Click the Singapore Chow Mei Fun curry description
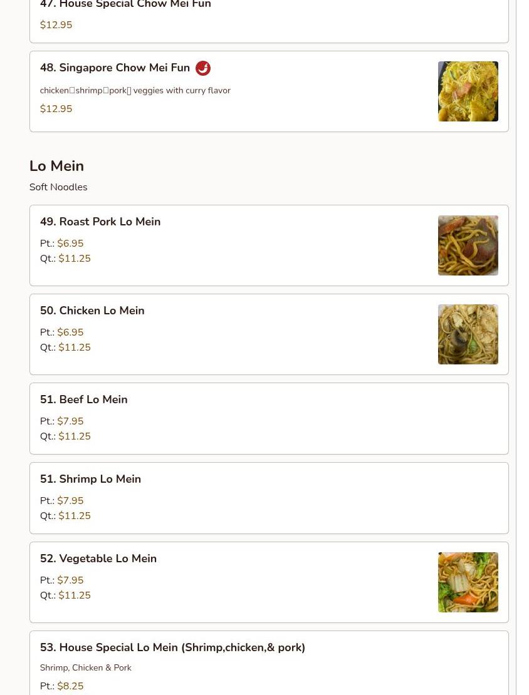The width and height of the screenshot is (529, 695). pyautogui.click(x=135, y=90)
